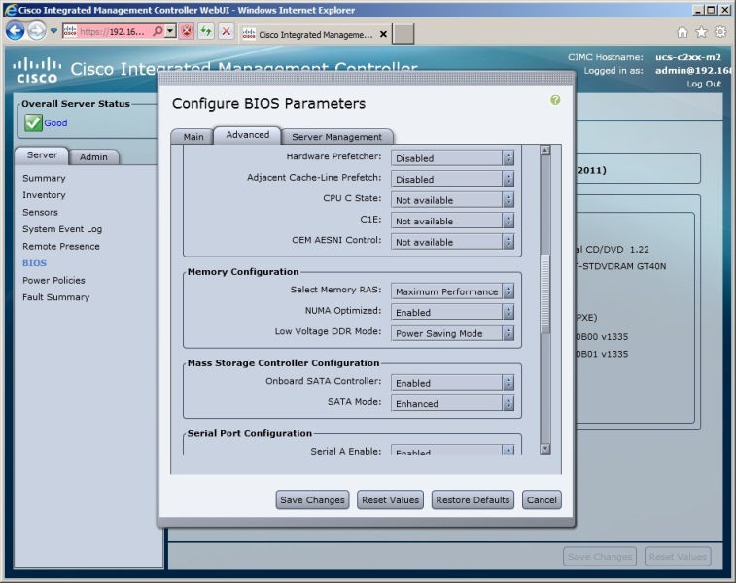This screenshot has height=583, width=736.
Task: Switch to the Server Management tab
Action: [336, 136]
